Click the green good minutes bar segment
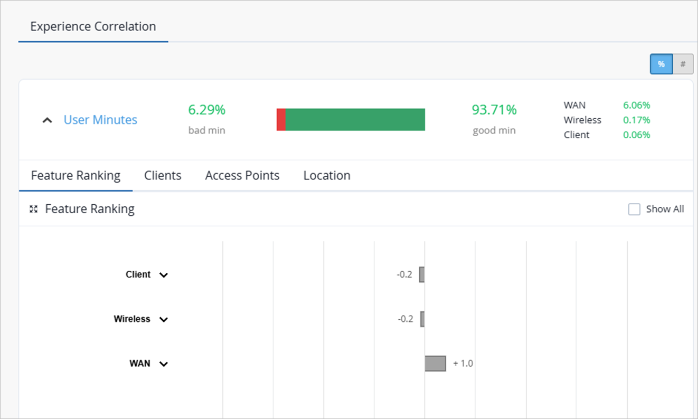 (x=355, y=120)
